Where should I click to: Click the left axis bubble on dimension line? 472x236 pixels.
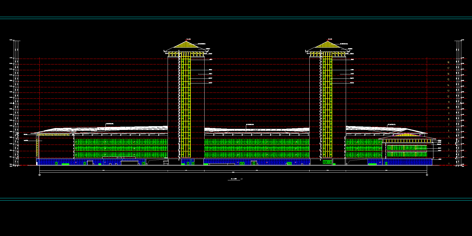40,175
